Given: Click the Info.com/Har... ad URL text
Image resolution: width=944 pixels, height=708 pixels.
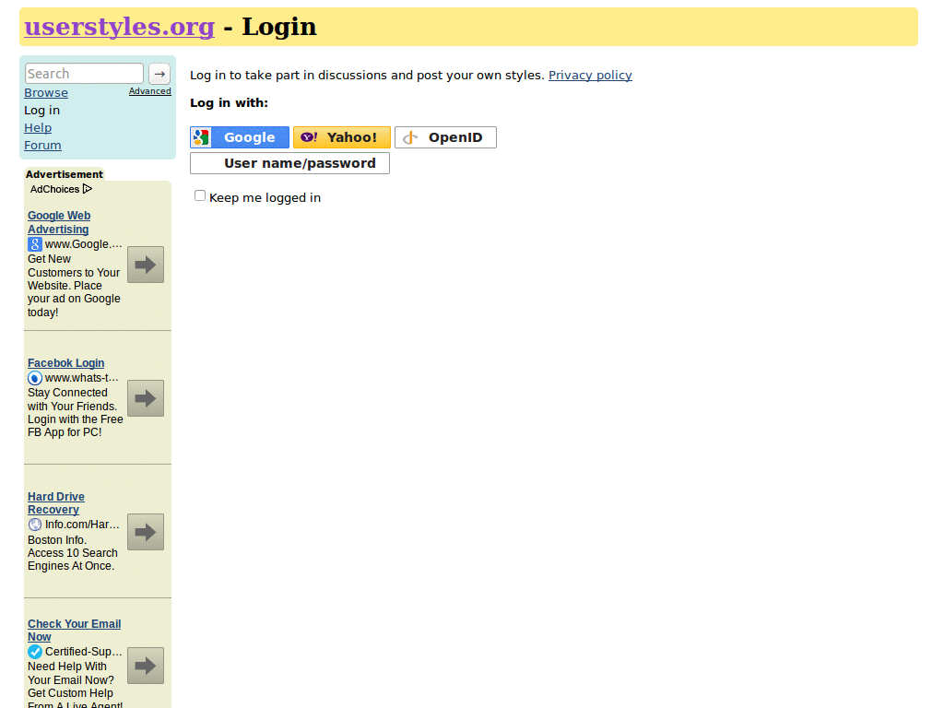Looking at the screenshot, I should click(82, 525).
